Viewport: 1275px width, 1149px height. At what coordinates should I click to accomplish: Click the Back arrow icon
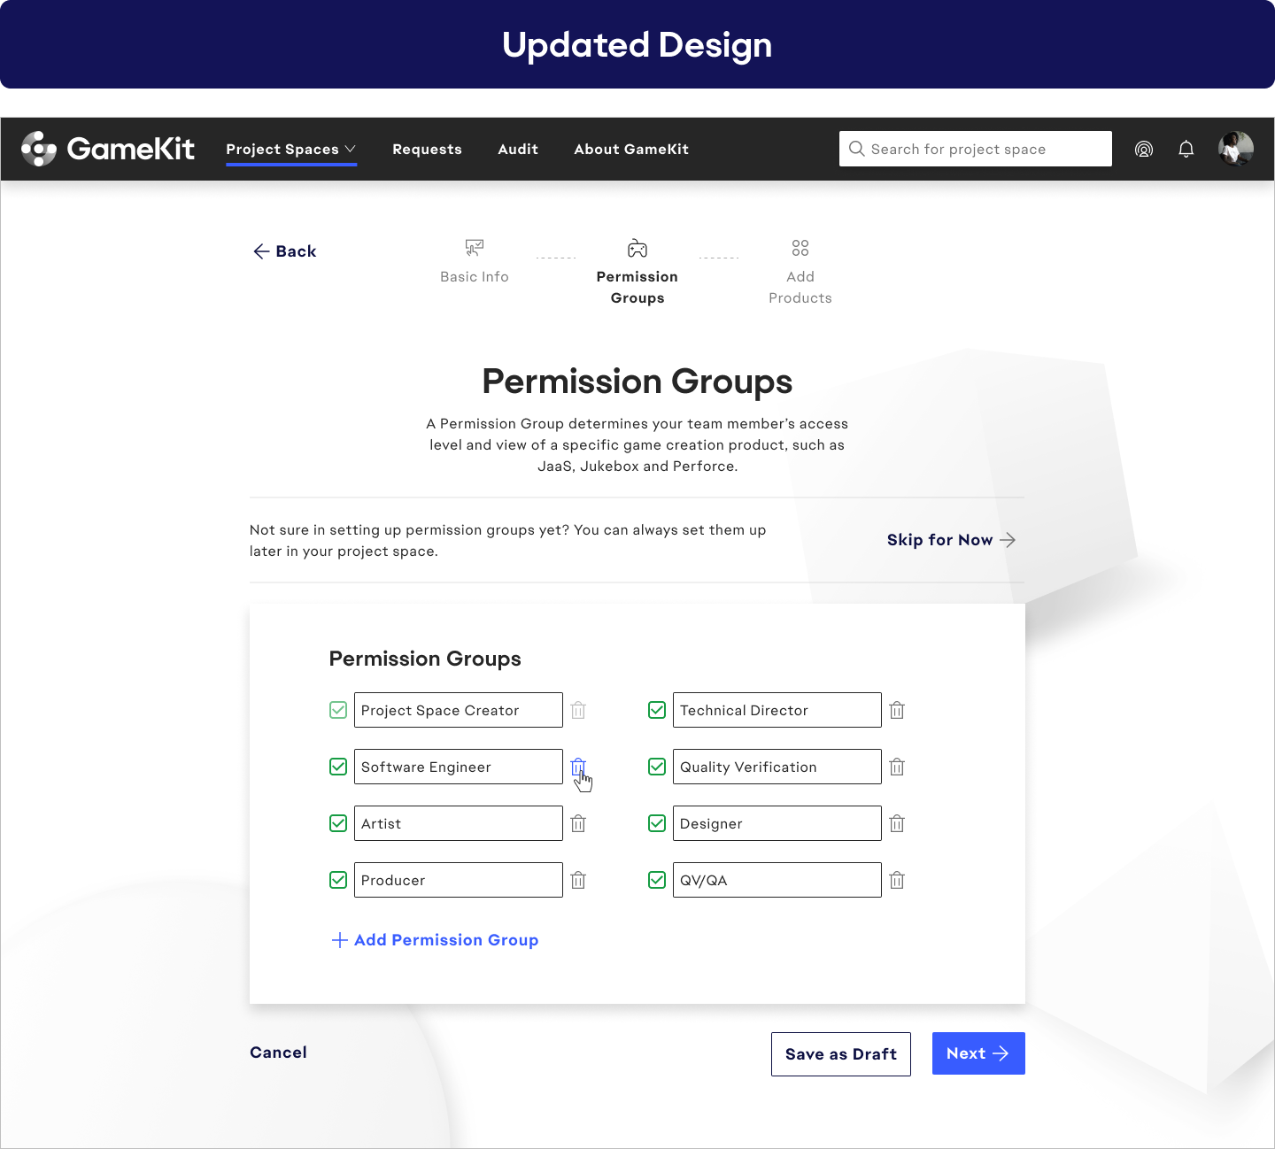pos(261,251)
